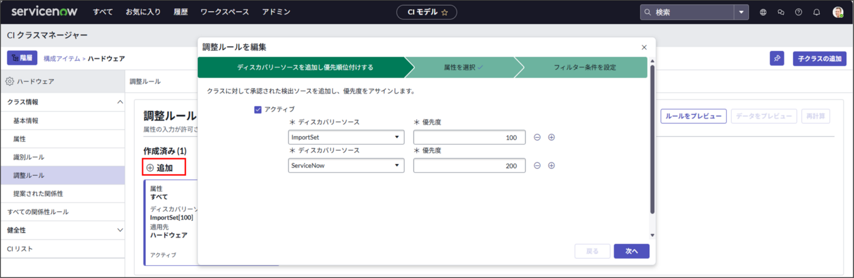Click the ServiceNow logo
854x278 pixels.
coord(44,12)
